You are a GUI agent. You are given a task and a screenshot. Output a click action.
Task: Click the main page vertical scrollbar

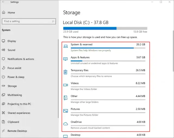[173, 51]
